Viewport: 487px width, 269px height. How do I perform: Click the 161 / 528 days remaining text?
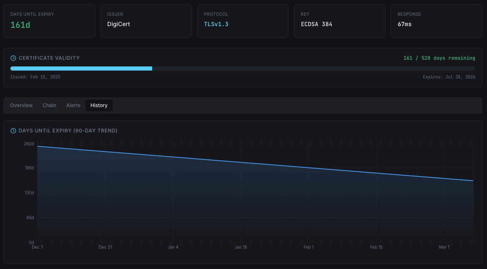tap(439, 58)
